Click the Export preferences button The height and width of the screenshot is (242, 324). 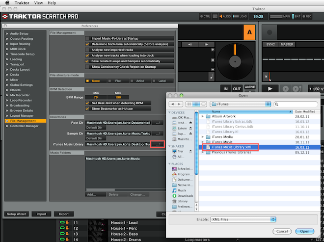[x=64, y=214]
